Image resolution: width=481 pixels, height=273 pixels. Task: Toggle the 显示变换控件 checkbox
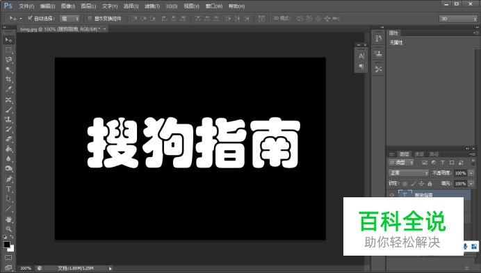(x=90, y=18)
